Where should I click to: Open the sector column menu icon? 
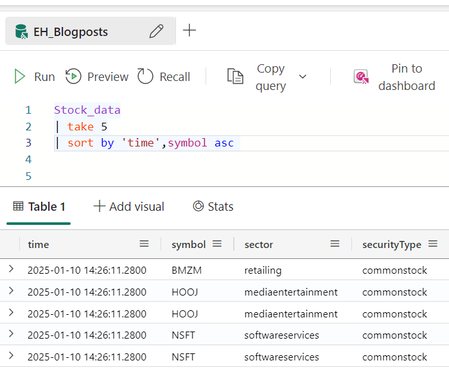pyautogui.click(x=335, y=244)
